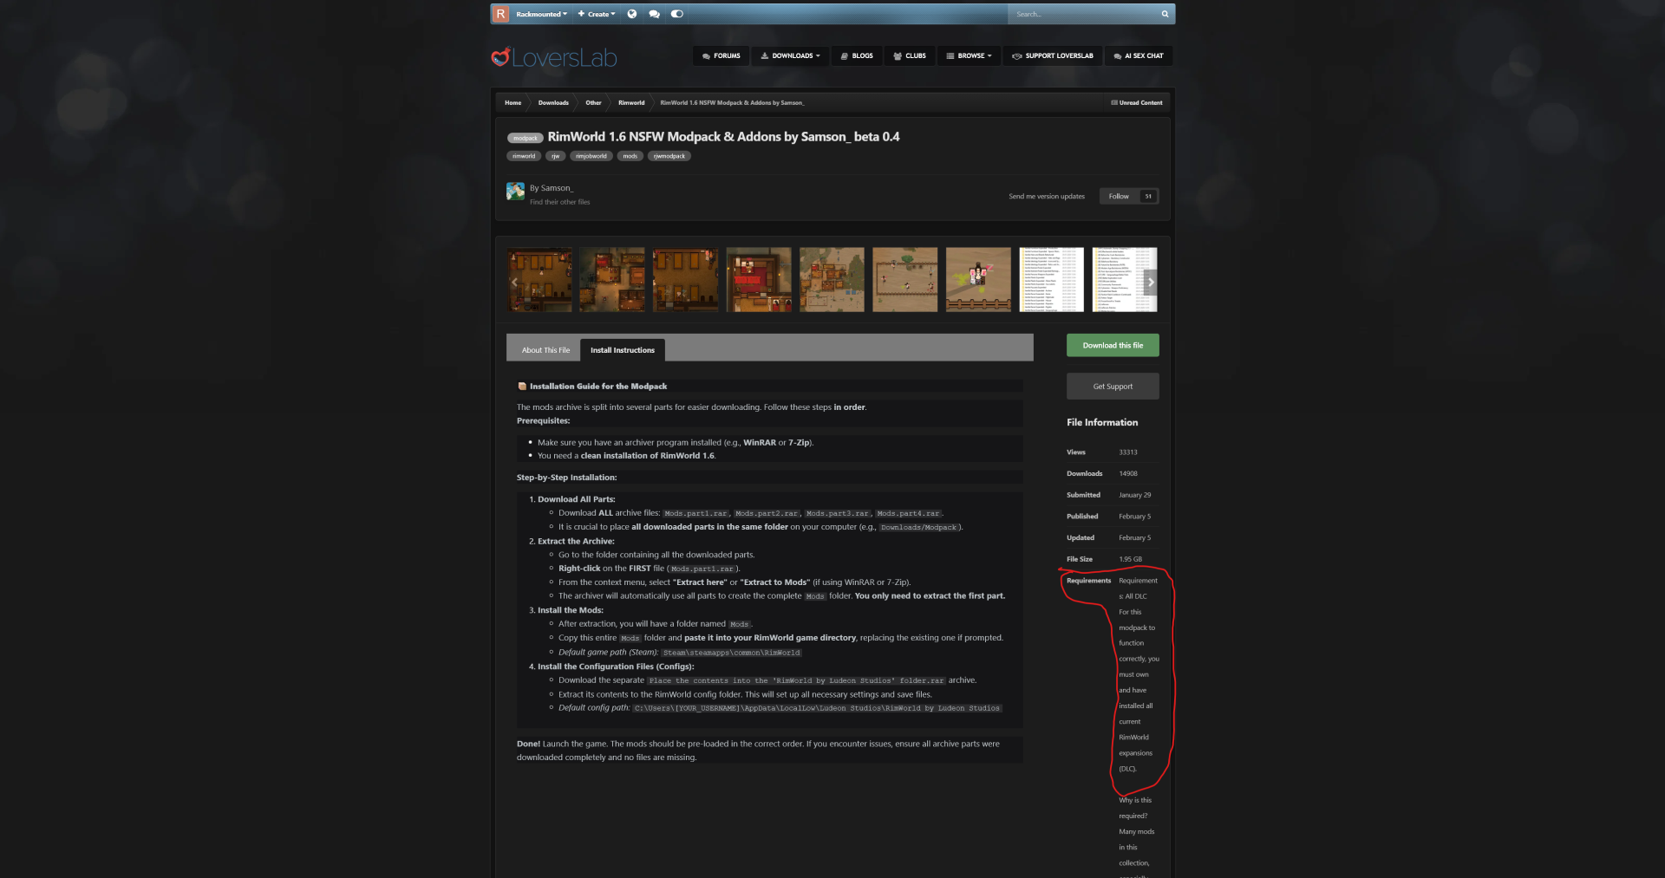The height and width of the screenshot is (878, 1665).
Task: Click the File Size value 1.95 GB
Action: tap(1130, 559)
